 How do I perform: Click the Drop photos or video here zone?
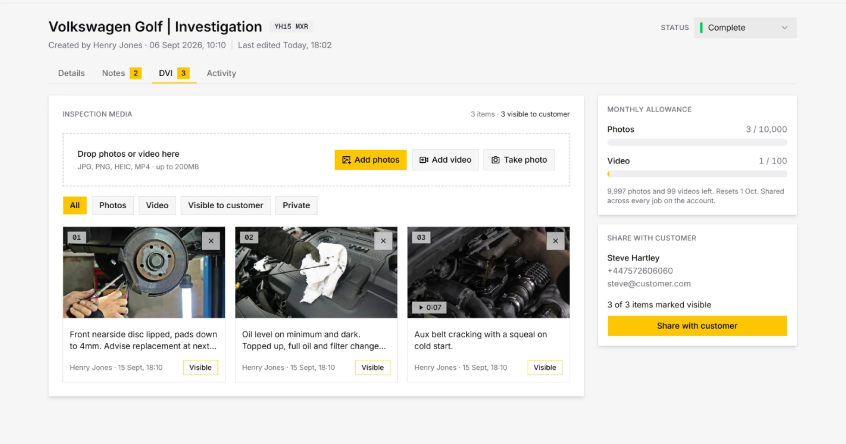[x=316, y=160]
